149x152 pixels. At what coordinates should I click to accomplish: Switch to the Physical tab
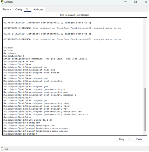tap(7, 10)
